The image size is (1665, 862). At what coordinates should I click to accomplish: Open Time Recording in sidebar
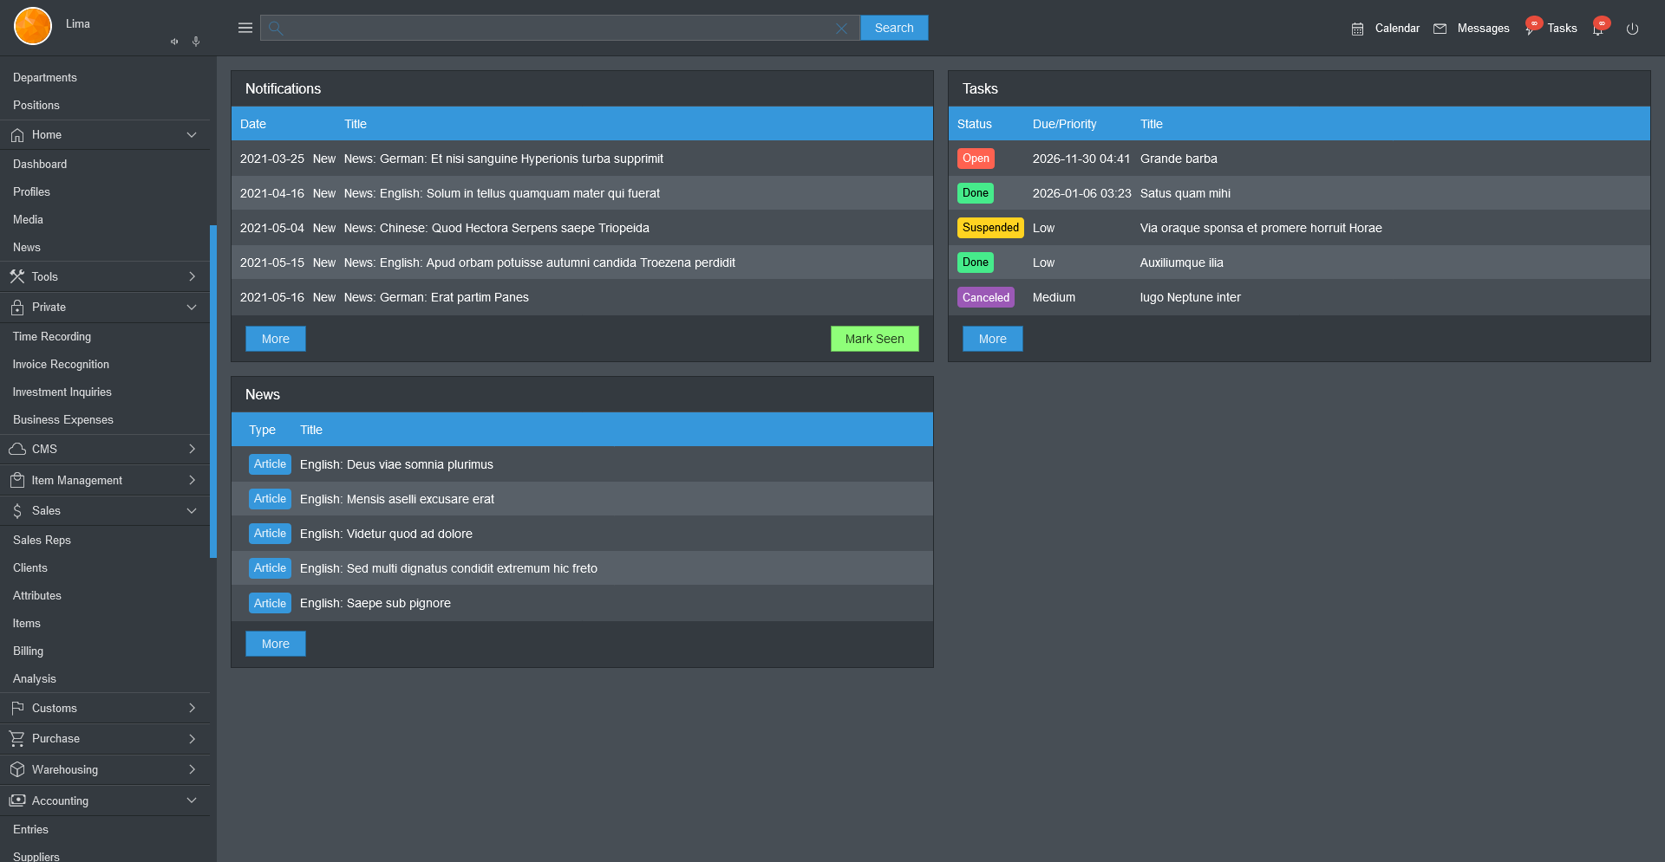tap(52, 336)
